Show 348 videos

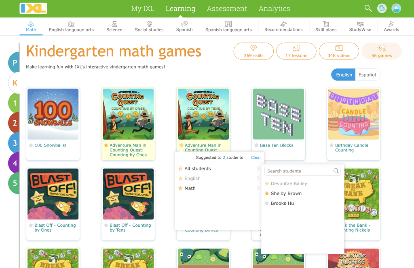click(339, 51)
